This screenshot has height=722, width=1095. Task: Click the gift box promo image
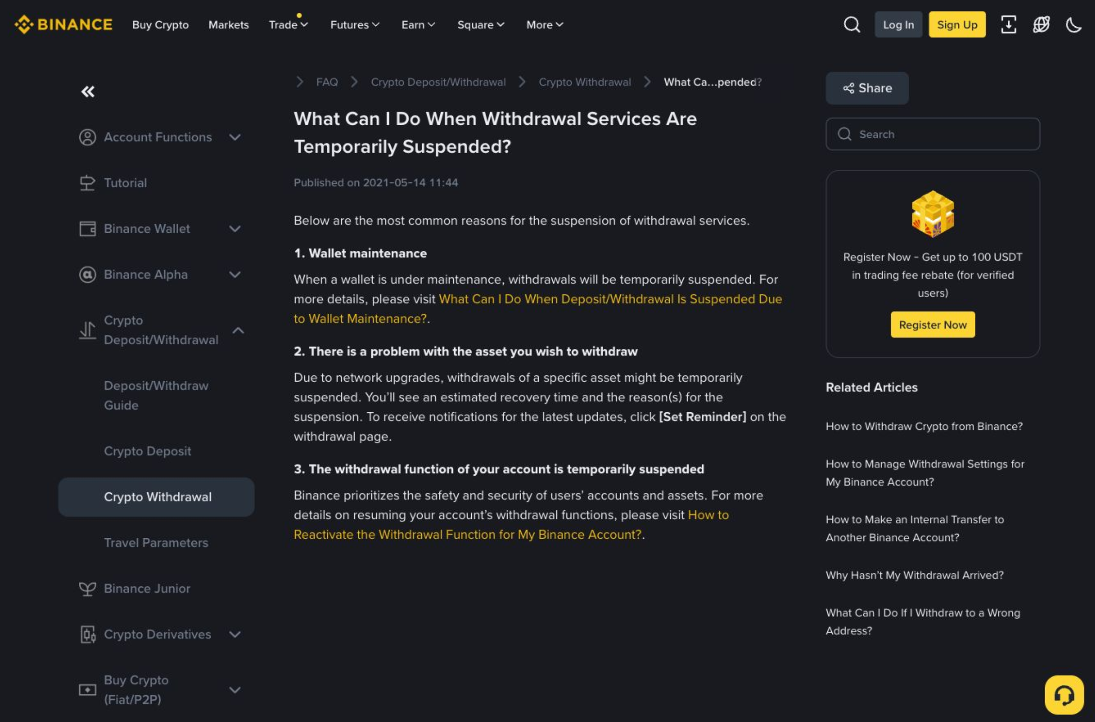coord(933,214)
